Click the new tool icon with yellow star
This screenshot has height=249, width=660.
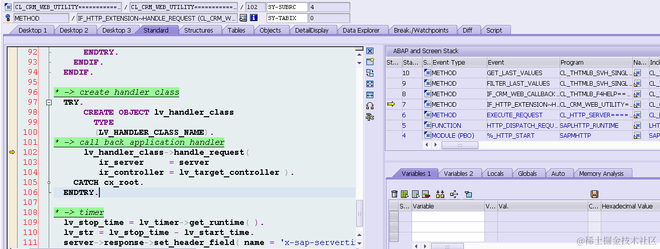click(x=370, y=62)
